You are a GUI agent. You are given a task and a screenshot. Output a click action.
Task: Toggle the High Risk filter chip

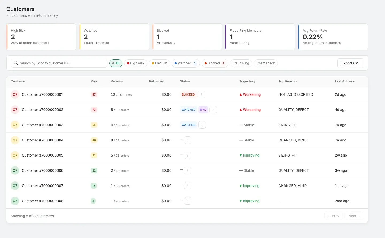(x=136, y=63)
